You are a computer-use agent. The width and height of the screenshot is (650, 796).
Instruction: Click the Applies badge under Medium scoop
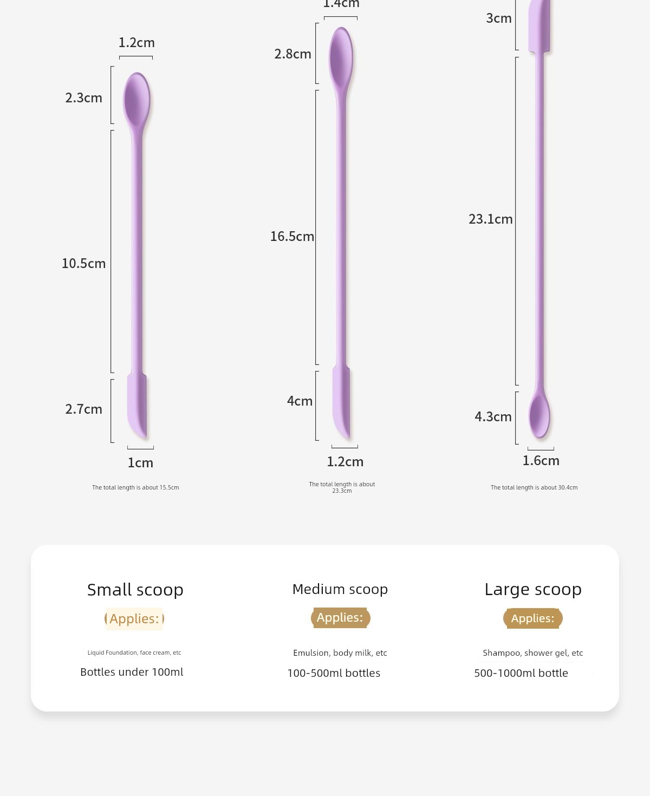coord(340,618)
